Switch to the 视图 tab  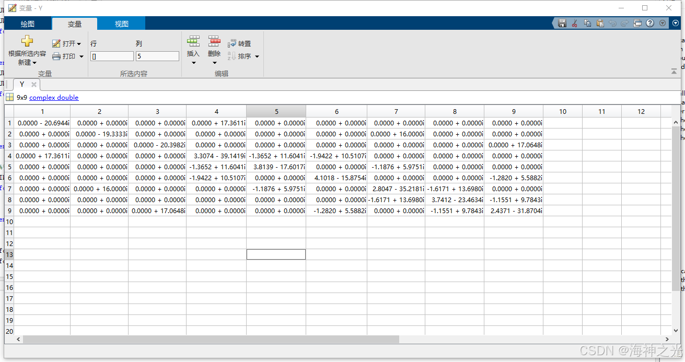(x=122, y=24)
